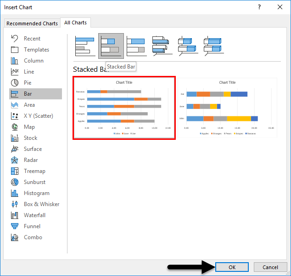Screen dimensions: 291x276
Task: Click the Histogram label text
Action: [37, 193]
